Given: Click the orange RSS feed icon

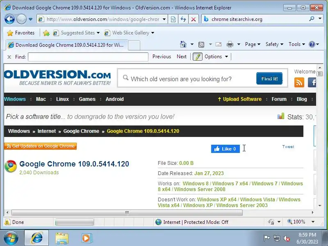Looking at the screenshot, I should (299, 82).
